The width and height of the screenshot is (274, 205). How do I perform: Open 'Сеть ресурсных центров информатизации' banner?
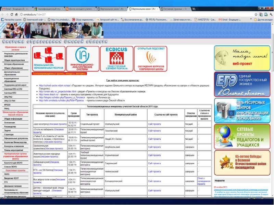[242, 110]
